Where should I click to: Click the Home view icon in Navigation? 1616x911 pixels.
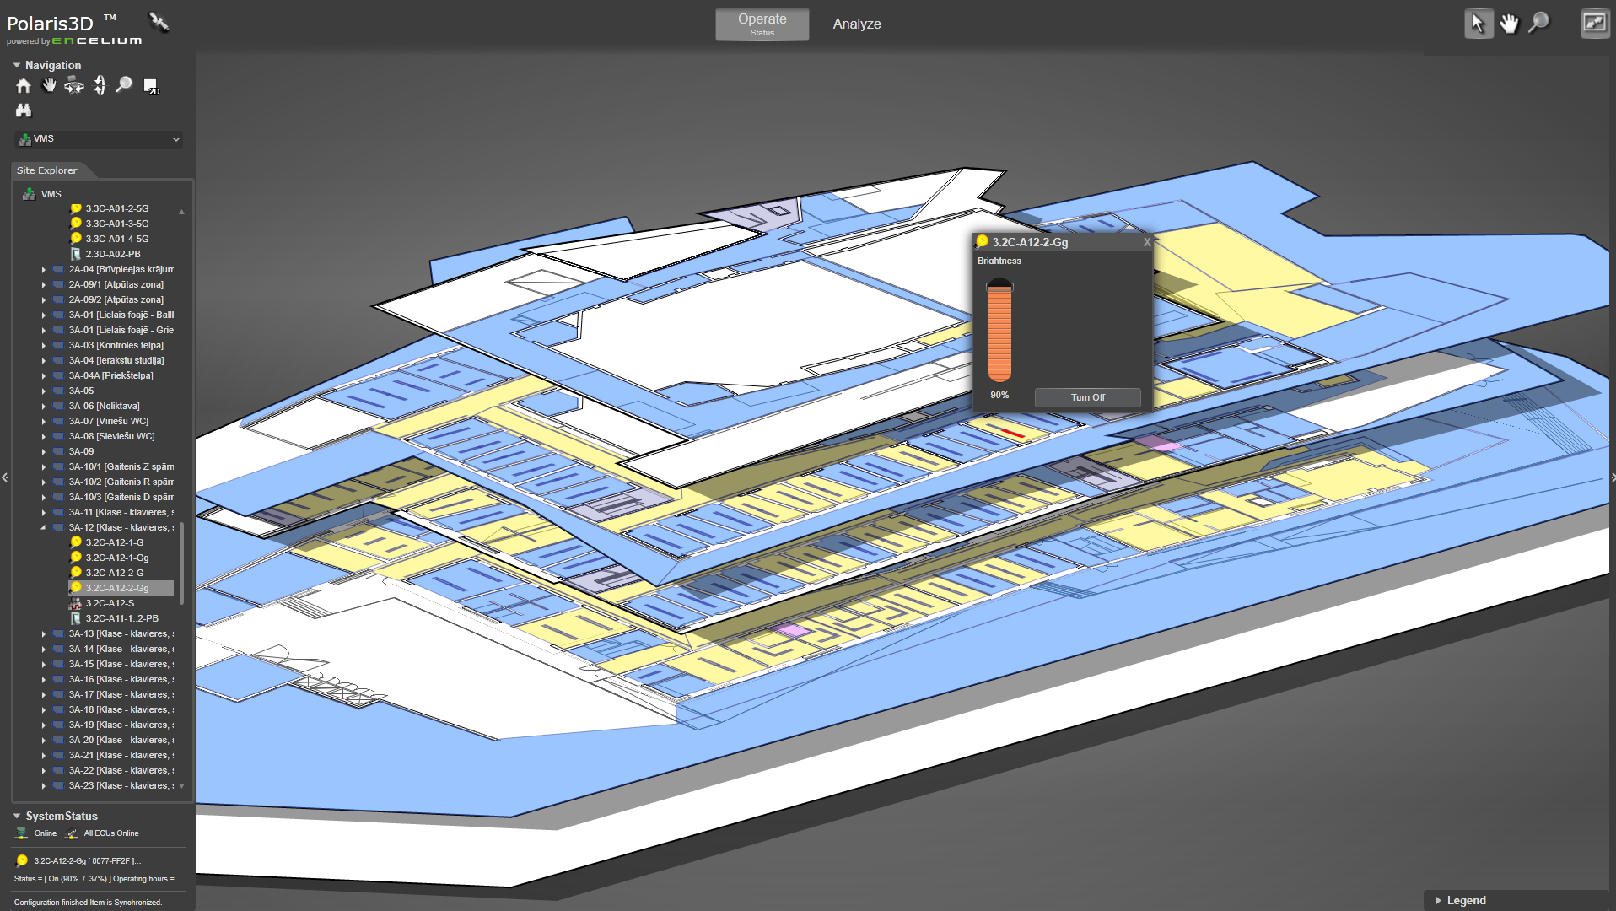coord(24,86)
